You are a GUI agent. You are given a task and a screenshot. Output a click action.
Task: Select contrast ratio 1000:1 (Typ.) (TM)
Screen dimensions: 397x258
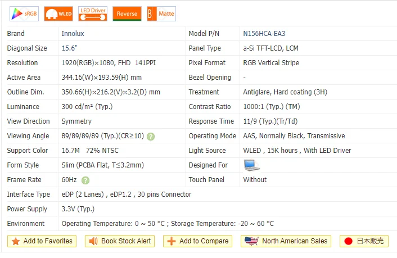pos(272,107)
